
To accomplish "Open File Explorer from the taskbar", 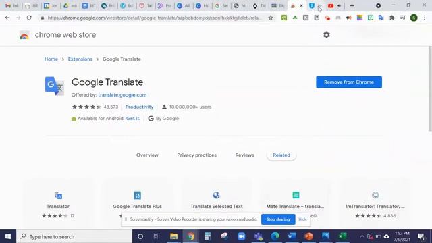I will click(x=173, y=236).
